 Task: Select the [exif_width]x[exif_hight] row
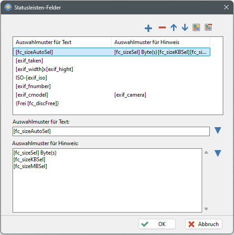112,69
